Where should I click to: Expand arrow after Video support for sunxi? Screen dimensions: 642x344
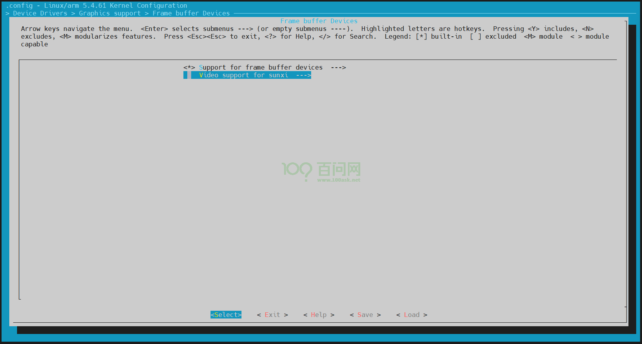(303, 75)
